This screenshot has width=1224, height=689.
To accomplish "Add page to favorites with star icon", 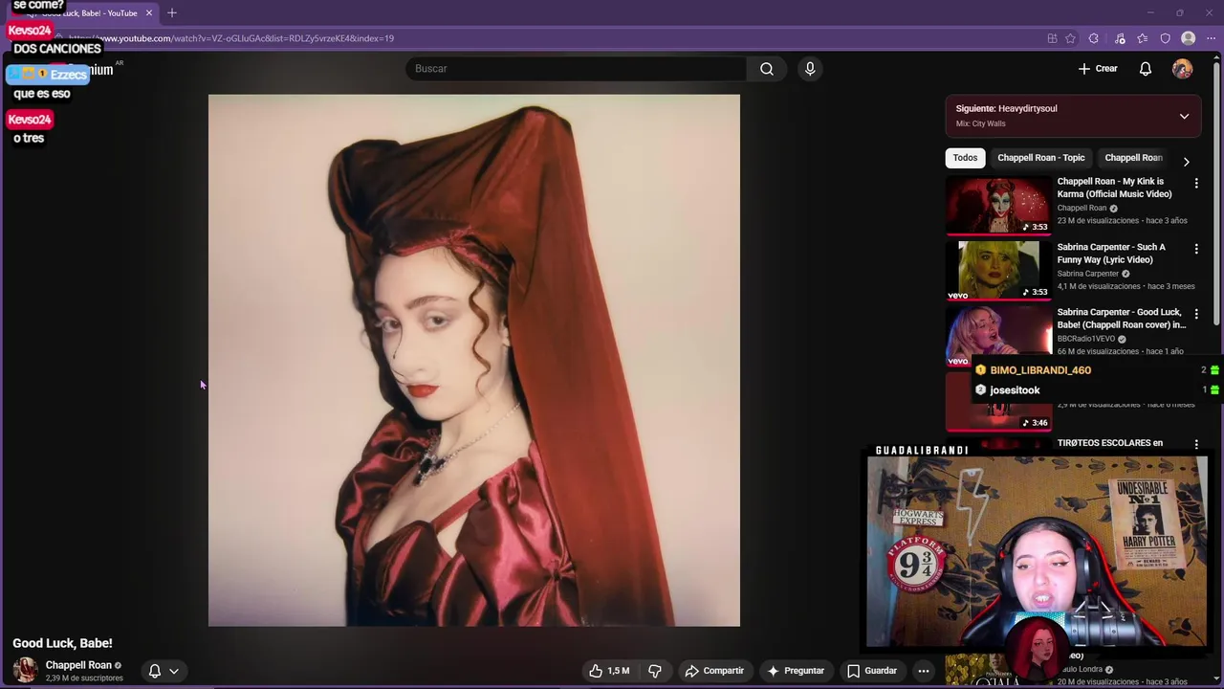I will 1070,38.
